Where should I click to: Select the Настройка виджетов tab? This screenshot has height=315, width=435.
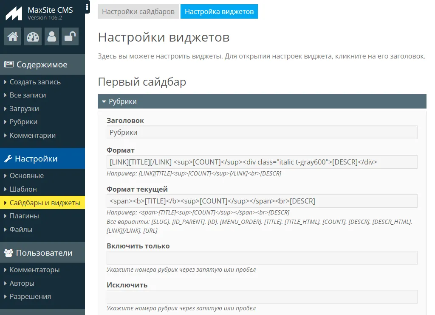click(x=219, y=11)
